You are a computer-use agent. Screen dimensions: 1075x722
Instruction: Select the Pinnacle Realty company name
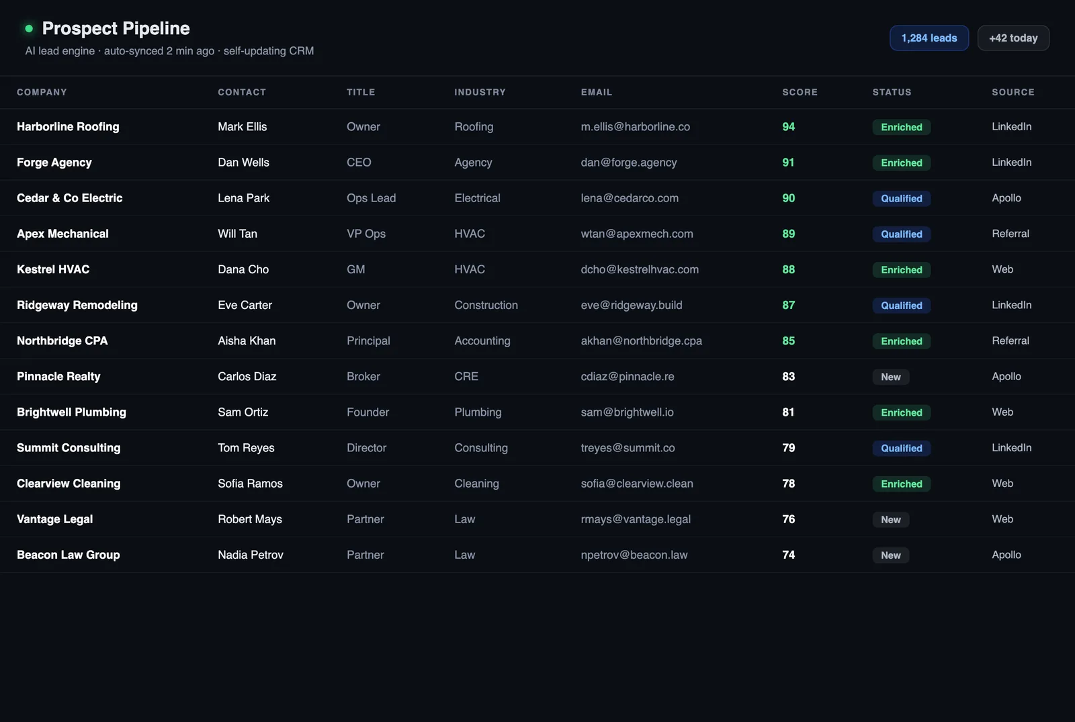(x=58, y=376)
